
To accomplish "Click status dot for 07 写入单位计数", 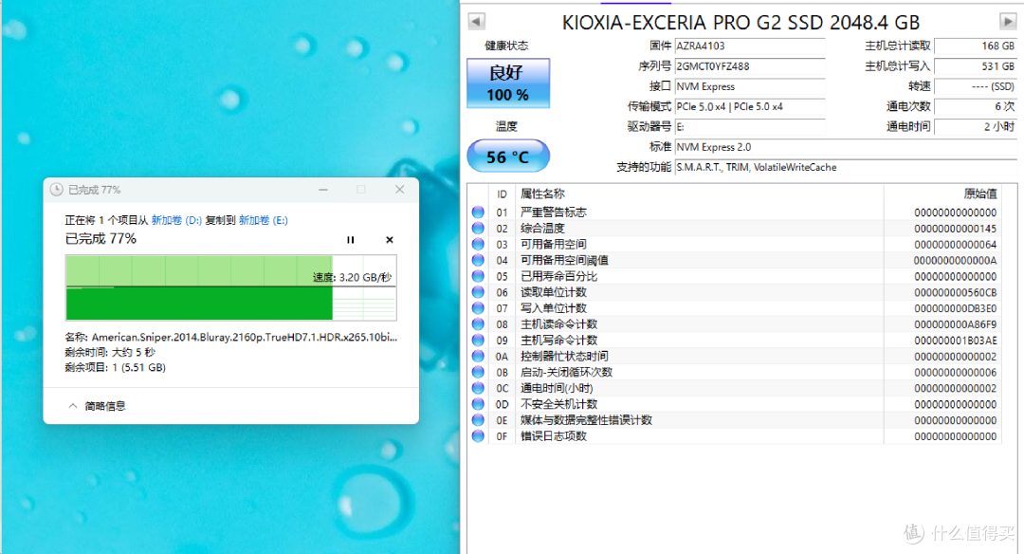I will pos(478,308).
